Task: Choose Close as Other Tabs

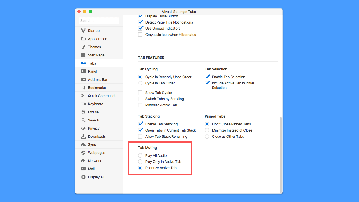Action: pyautogui.click(x=207, y=136)
